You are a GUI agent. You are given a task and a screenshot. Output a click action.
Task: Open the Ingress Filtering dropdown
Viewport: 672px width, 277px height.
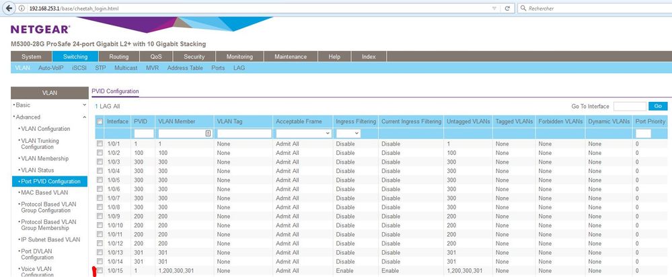tap(348, 133)
